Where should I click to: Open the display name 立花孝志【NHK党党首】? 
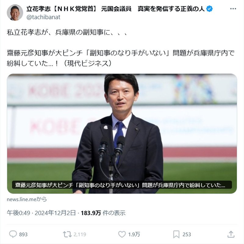click(62, 9)
